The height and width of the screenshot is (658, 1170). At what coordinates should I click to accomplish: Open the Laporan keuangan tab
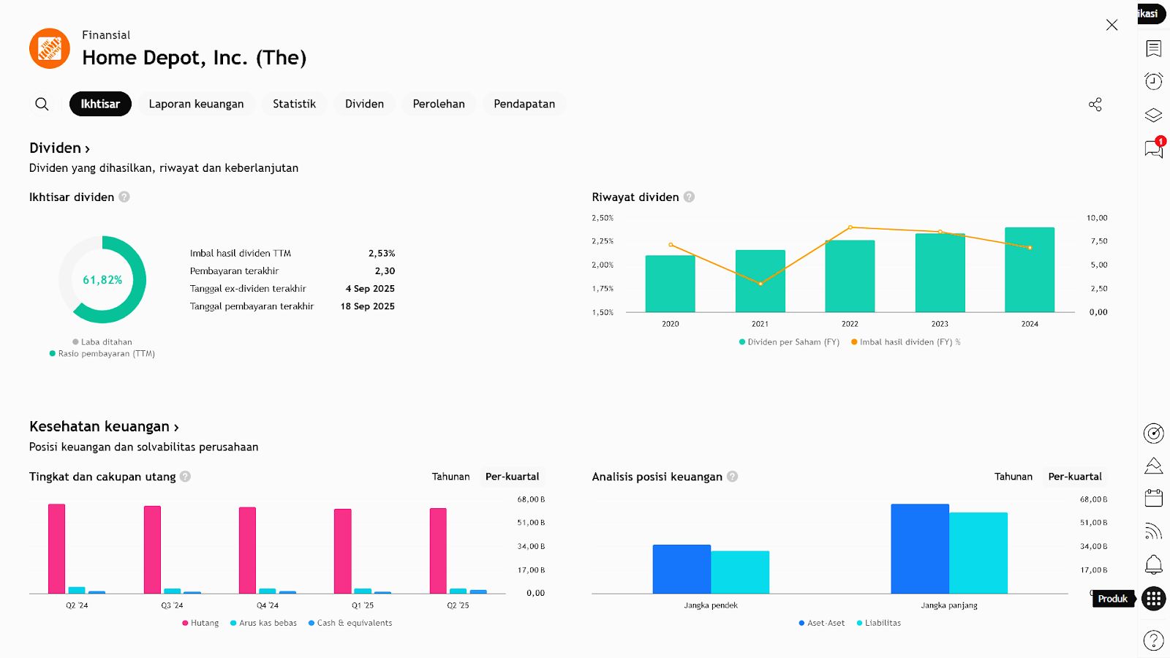(x=196, y=104)
